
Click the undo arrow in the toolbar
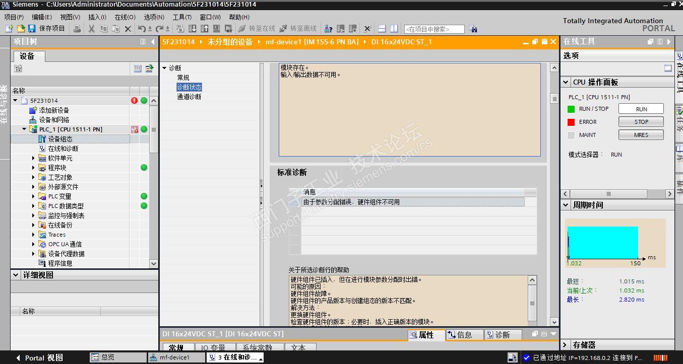(x=142, y=29)
